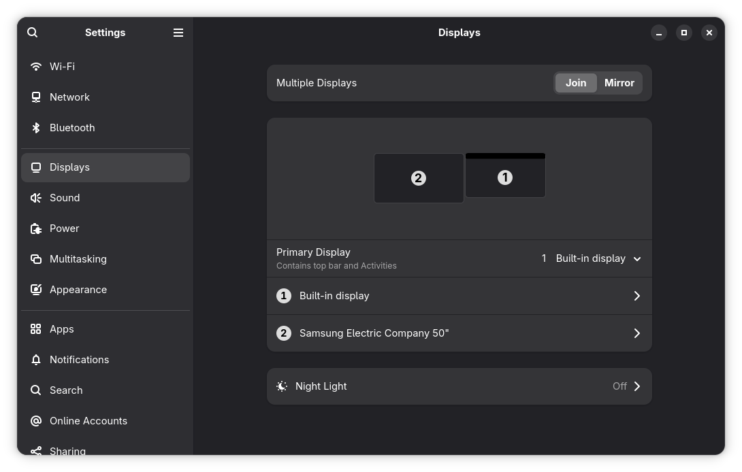Go to Sound settings
The image size is (742, 472).
[x=106, y=198]
